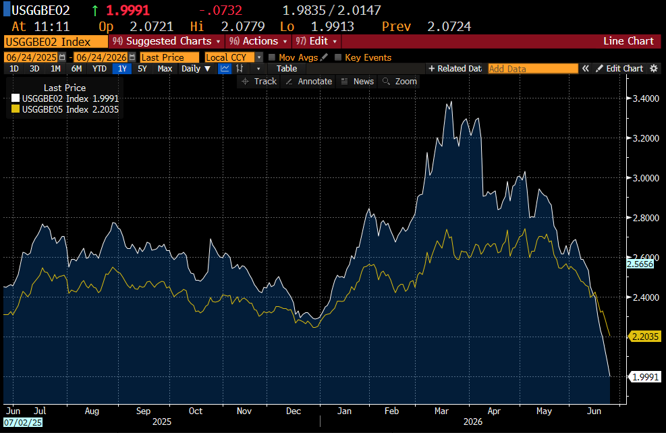The width and height of the screenshot is (666, 433).
Task: Click the 2.2035 yellow price tag
Action: click(645, 337)
